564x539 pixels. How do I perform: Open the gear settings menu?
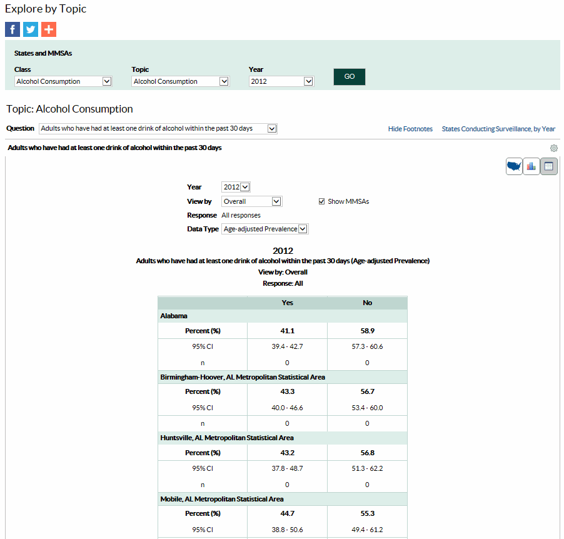(553, 148)
